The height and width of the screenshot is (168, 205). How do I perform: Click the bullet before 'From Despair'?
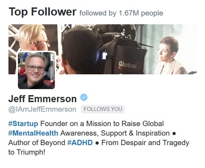(97, 143)
